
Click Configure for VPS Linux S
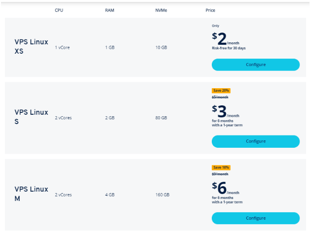point(255,141)
